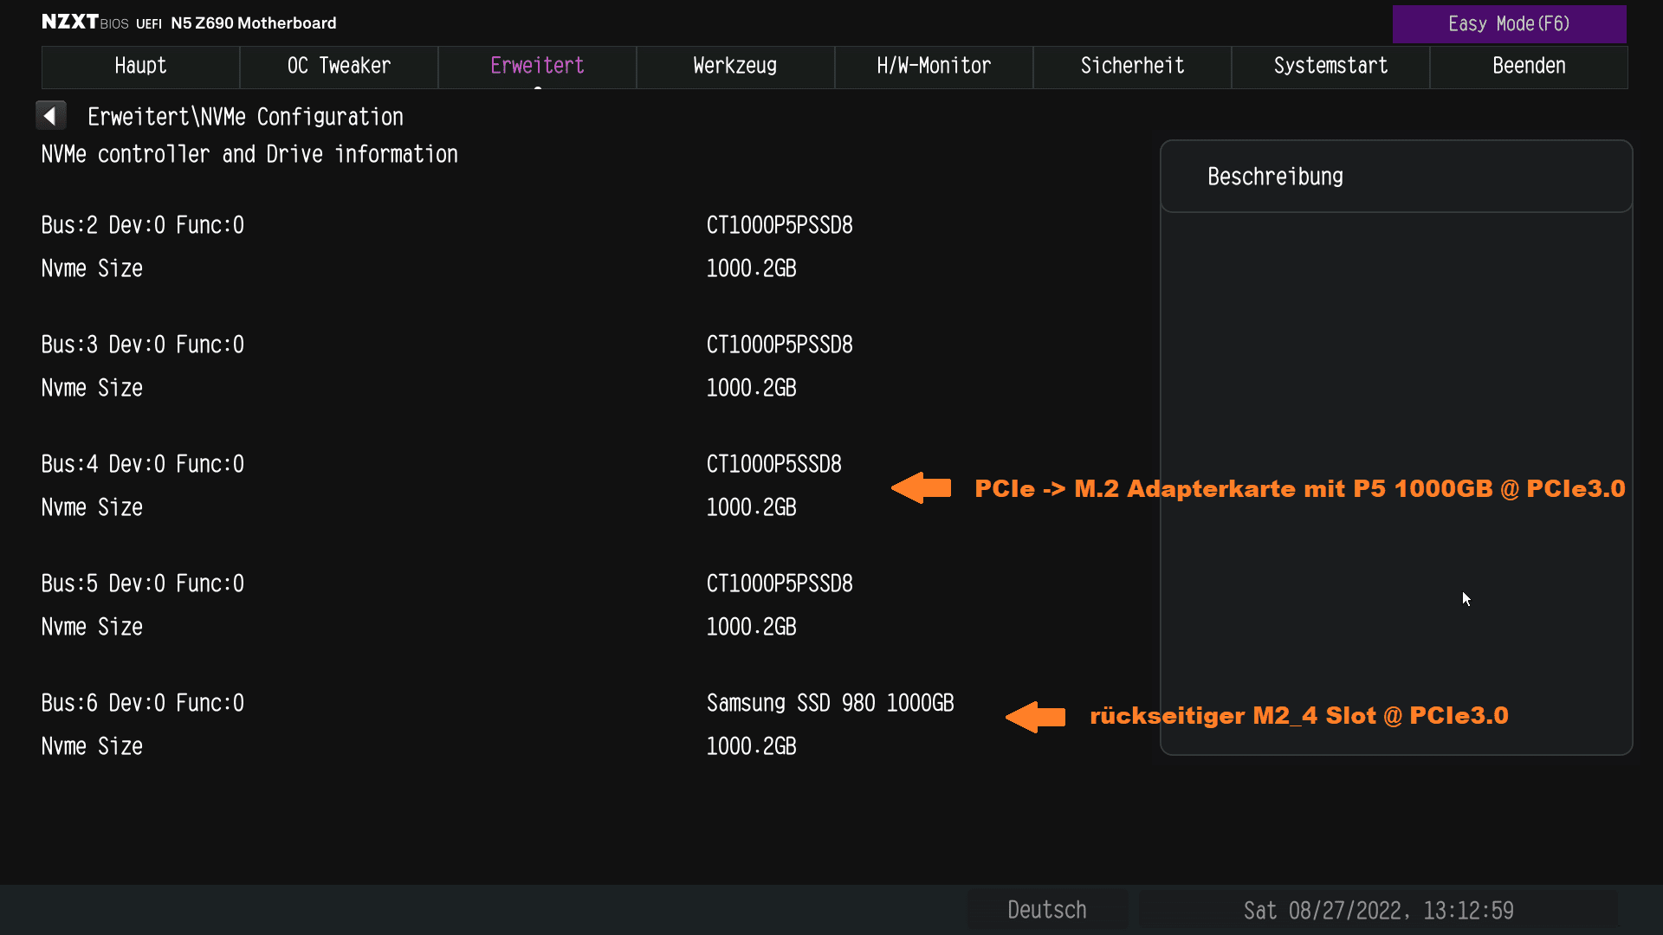Go to H/W-Monitor tab
Viewport: 1663px width, 935px height.
coord(934,67)
